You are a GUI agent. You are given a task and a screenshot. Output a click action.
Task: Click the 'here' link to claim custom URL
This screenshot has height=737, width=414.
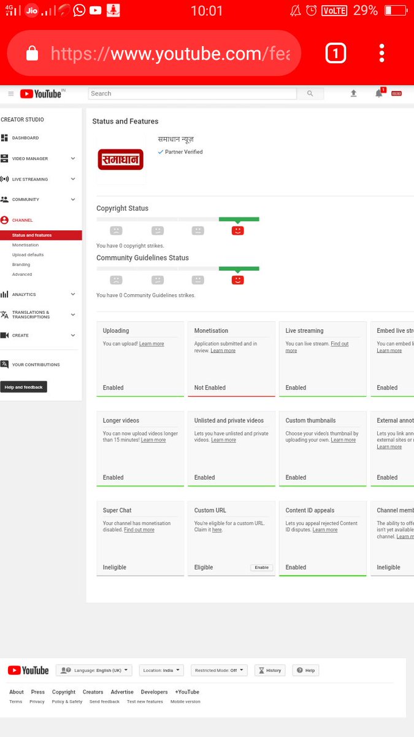217,529
